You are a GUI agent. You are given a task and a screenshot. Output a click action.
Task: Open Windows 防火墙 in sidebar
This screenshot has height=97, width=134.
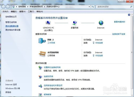13,88
